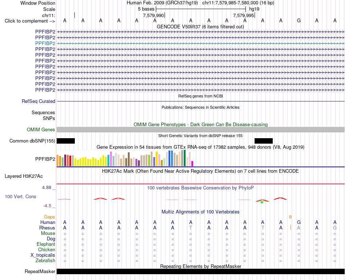Click the Rhesus species label

click(x=47, y=228)
